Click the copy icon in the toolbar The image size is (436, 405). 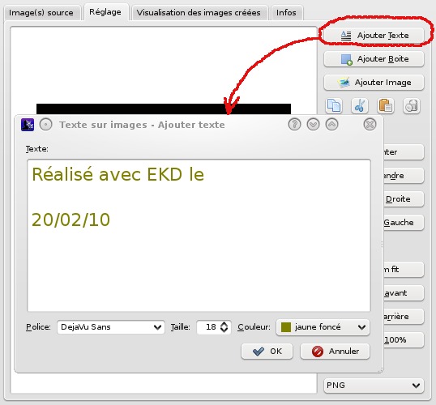334,106
